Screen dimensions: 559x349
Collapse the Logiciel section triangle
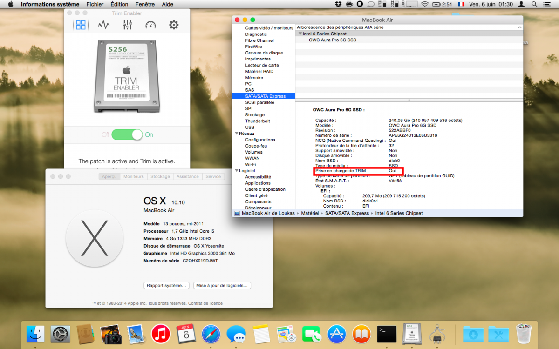tap(236, 171)
